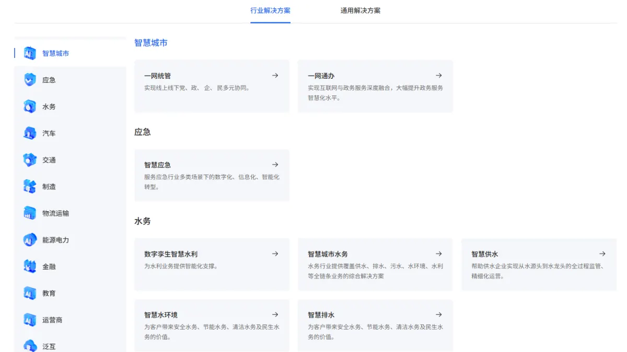Select 泛互 label in the sidebar
The width and height of the screenshot is (627, 352).
[49, 346]
